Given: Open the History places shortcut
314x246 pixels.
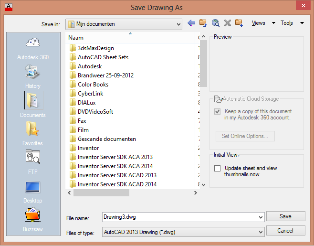Looking at the screenshot, I should [33, 77].
